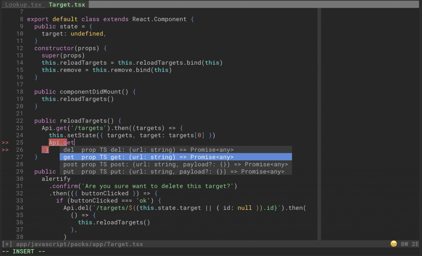The image size is (422, 256).
Task: Select the Target.tsx tab
Action: coord(67,5)
